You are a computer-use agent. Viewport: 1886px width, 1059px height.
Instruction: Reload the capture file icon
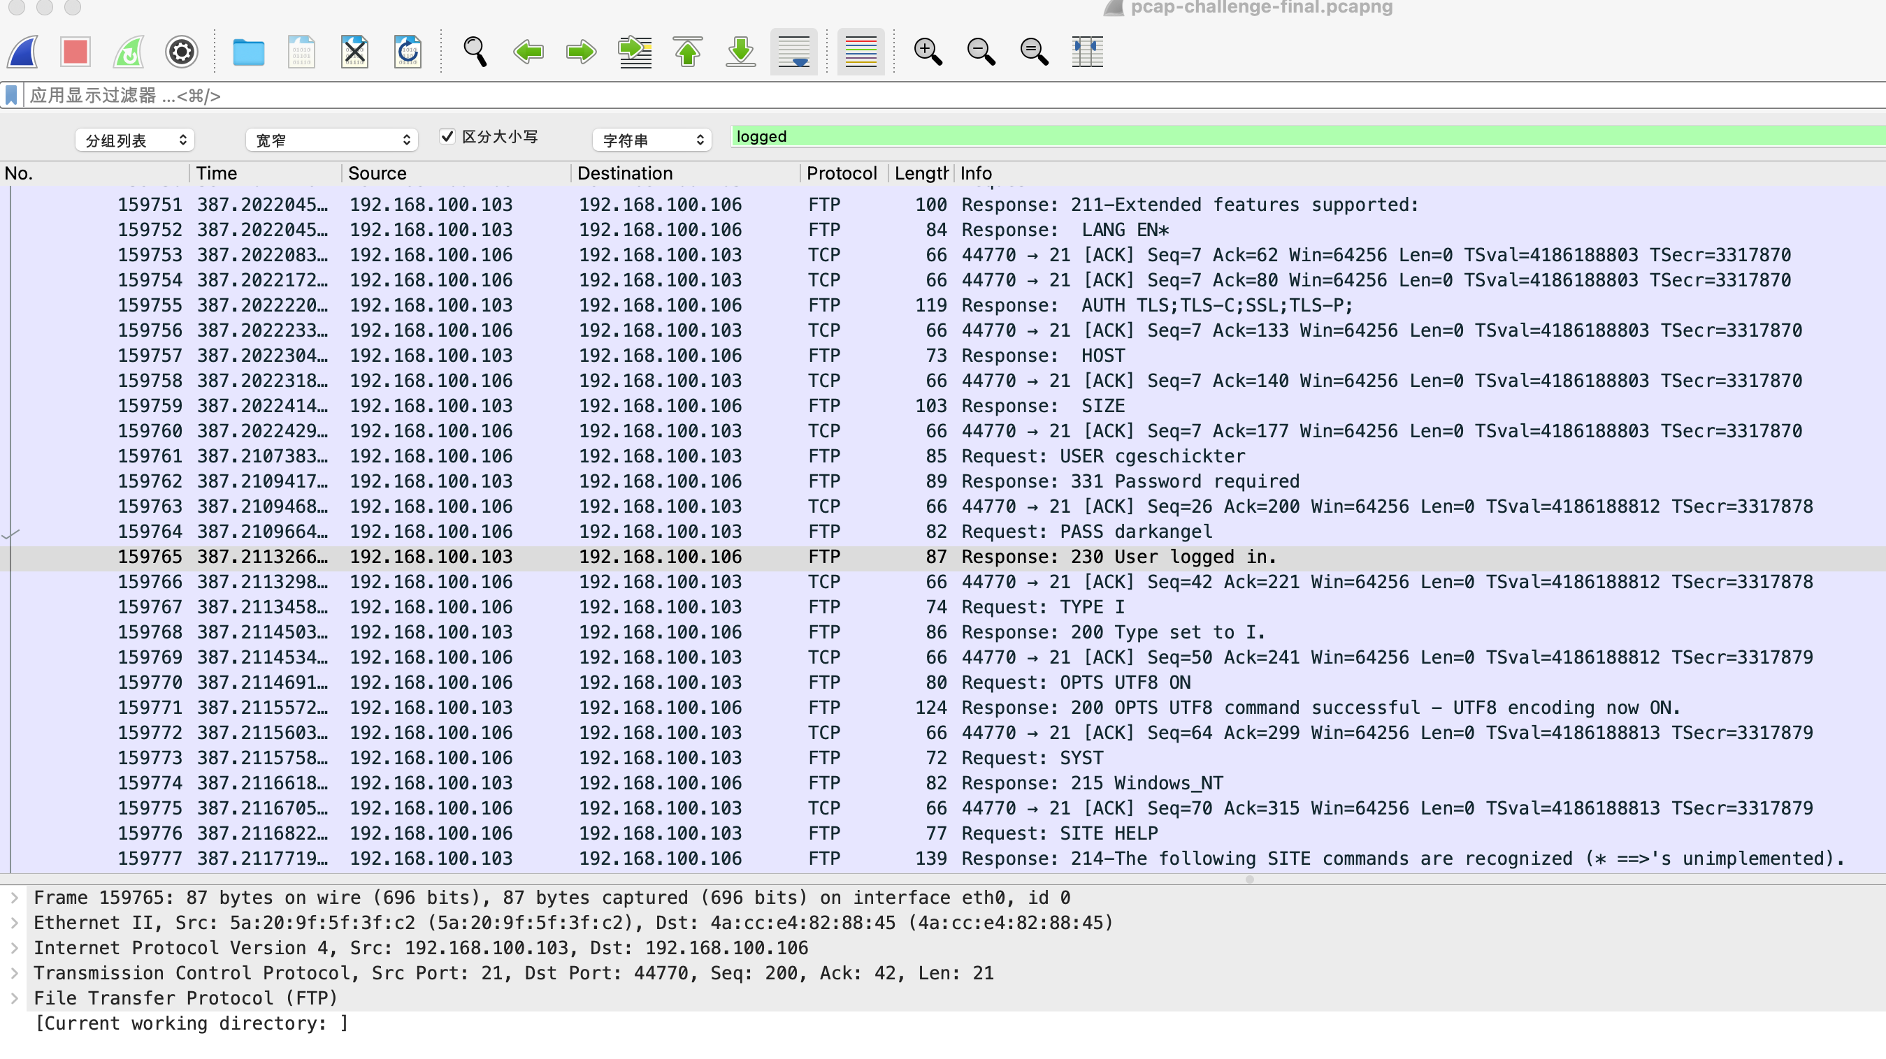click(x=408, y=52)
